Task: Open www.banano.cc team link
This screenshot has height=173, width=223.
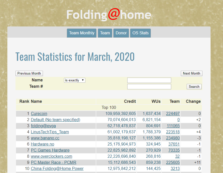Action: click(45, 138)
